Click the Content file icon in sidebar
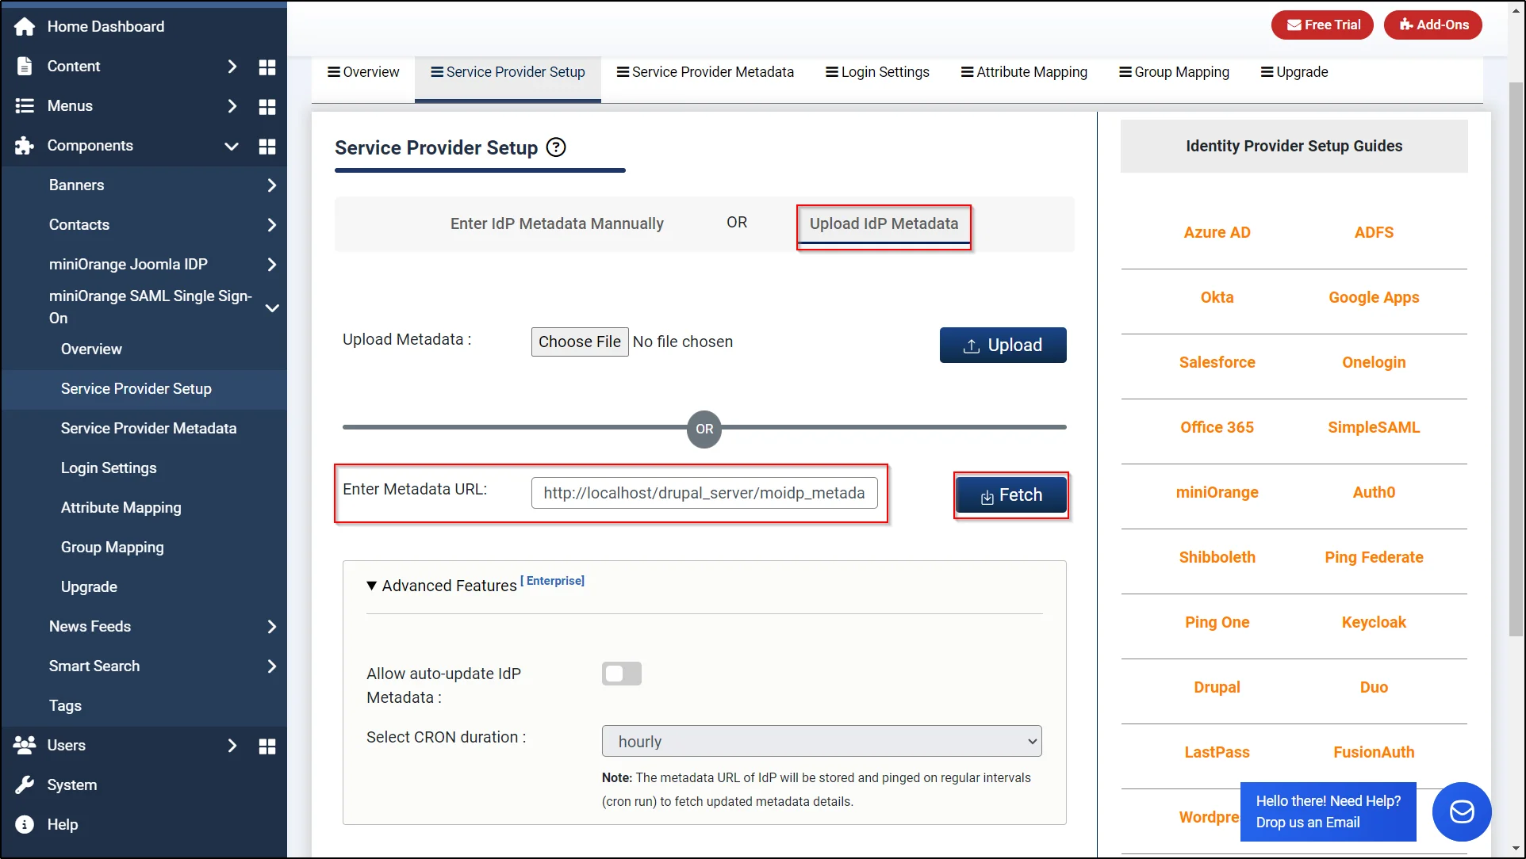 25,67
